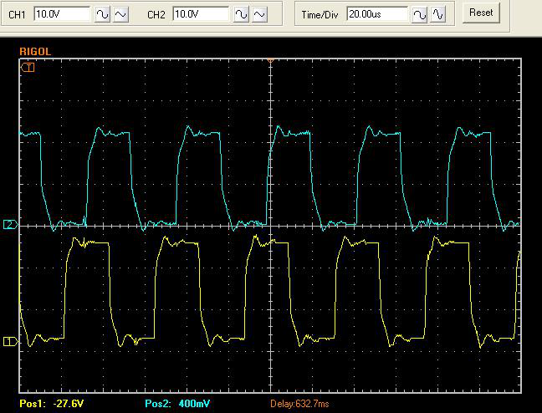Click CH1 small-wave decrease scale button
This screenshot has height=413, width=542.
(121, 14)
